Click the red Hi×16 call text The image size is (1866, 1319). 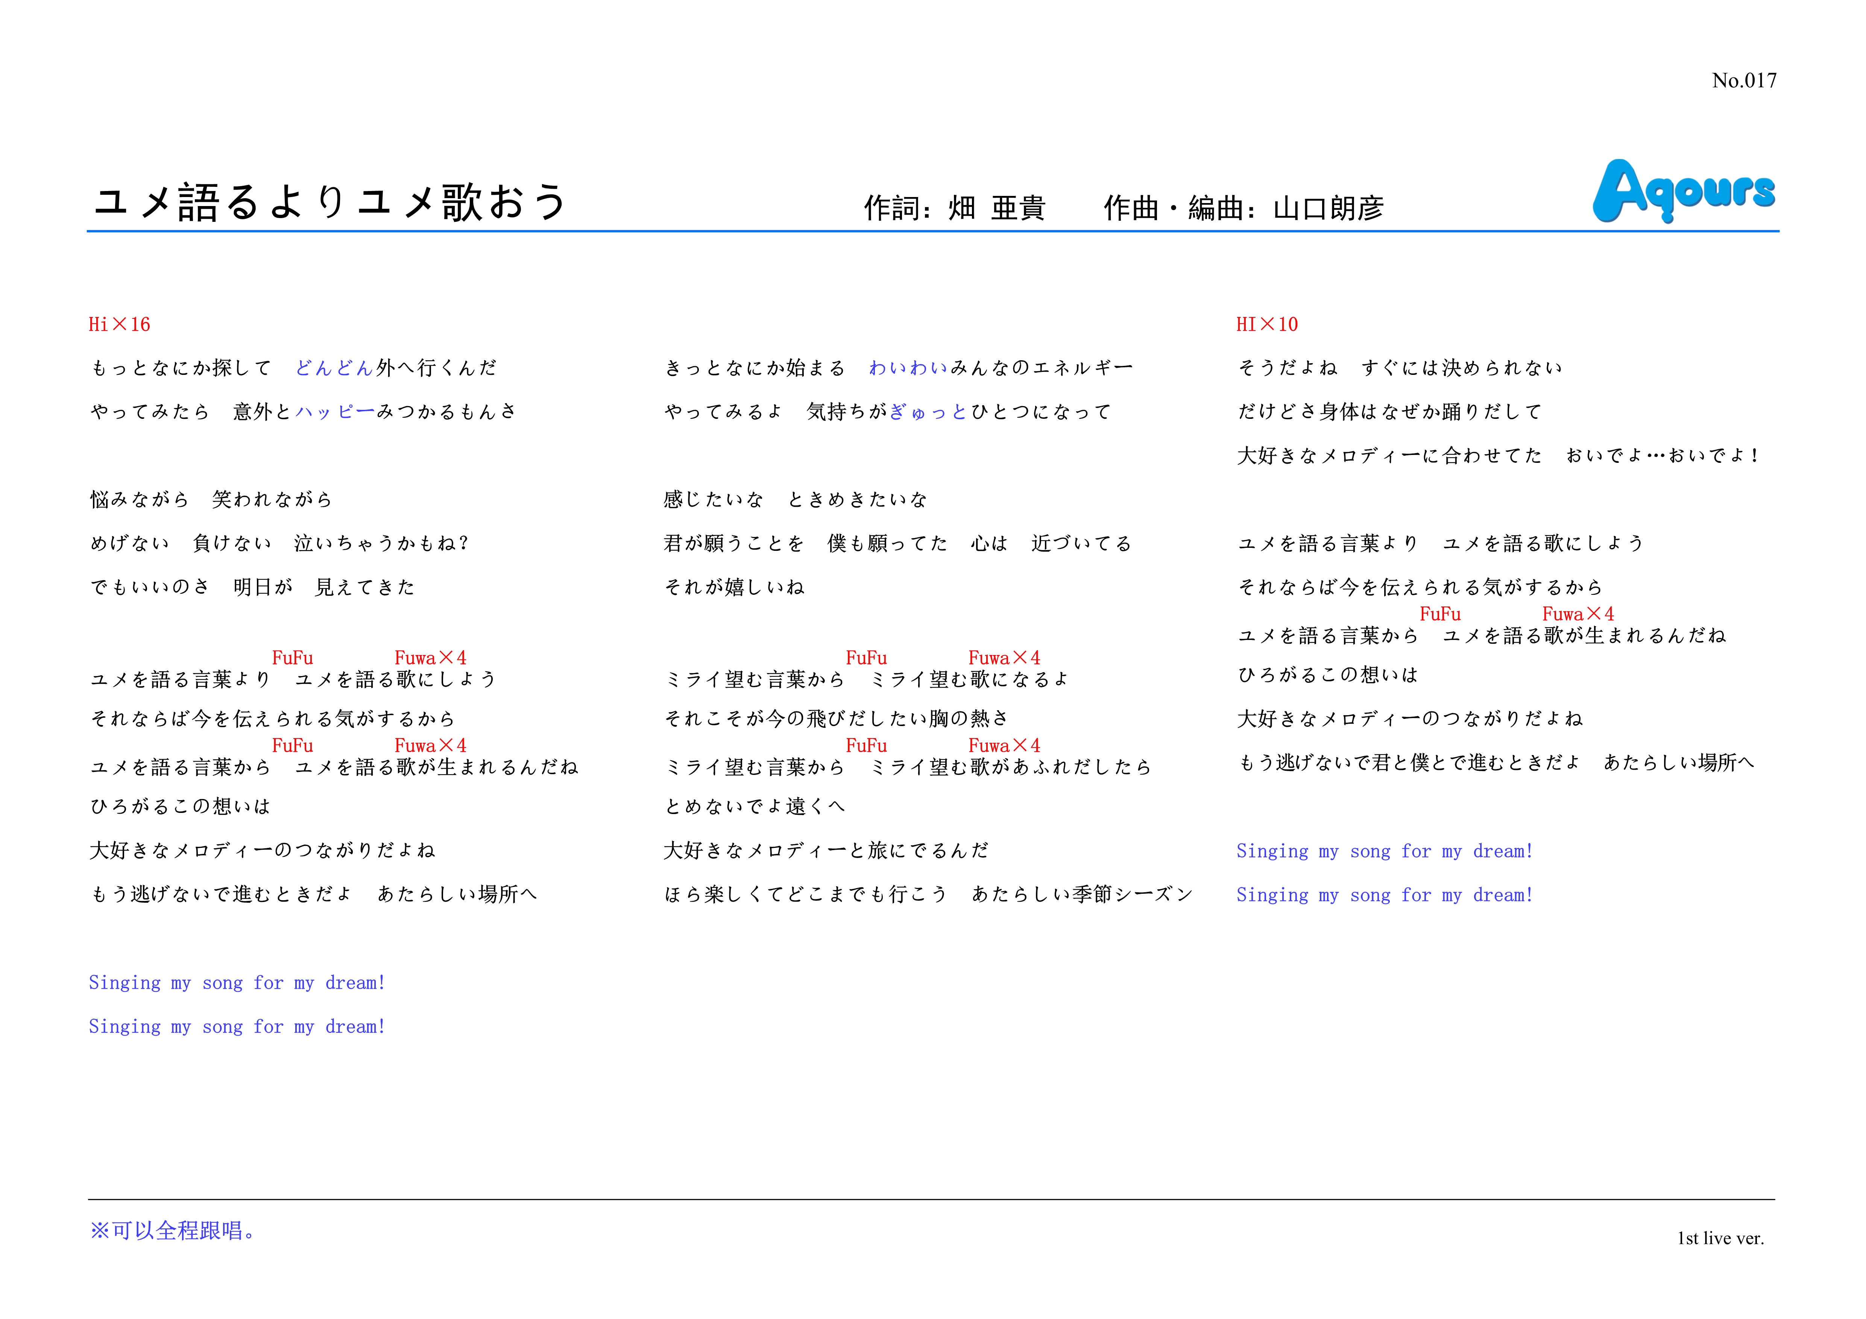120,325
